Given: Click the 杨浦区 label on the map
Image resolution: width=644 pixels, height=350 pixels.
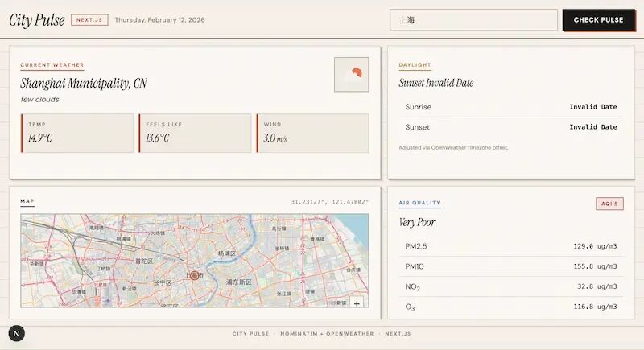Looking at the screenshot, I should (x=227, y=253).
